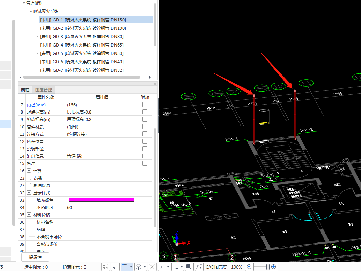Viewport: 361px width, 271px height.
Task: Click the plus-line draw mode icon
Action: (x=176, y=267)
